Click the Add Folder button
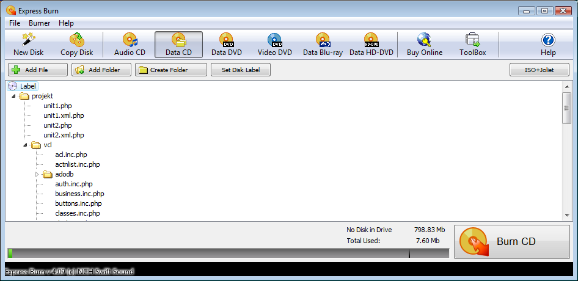This screenshot has width=578, height=281. click(101, 70)
